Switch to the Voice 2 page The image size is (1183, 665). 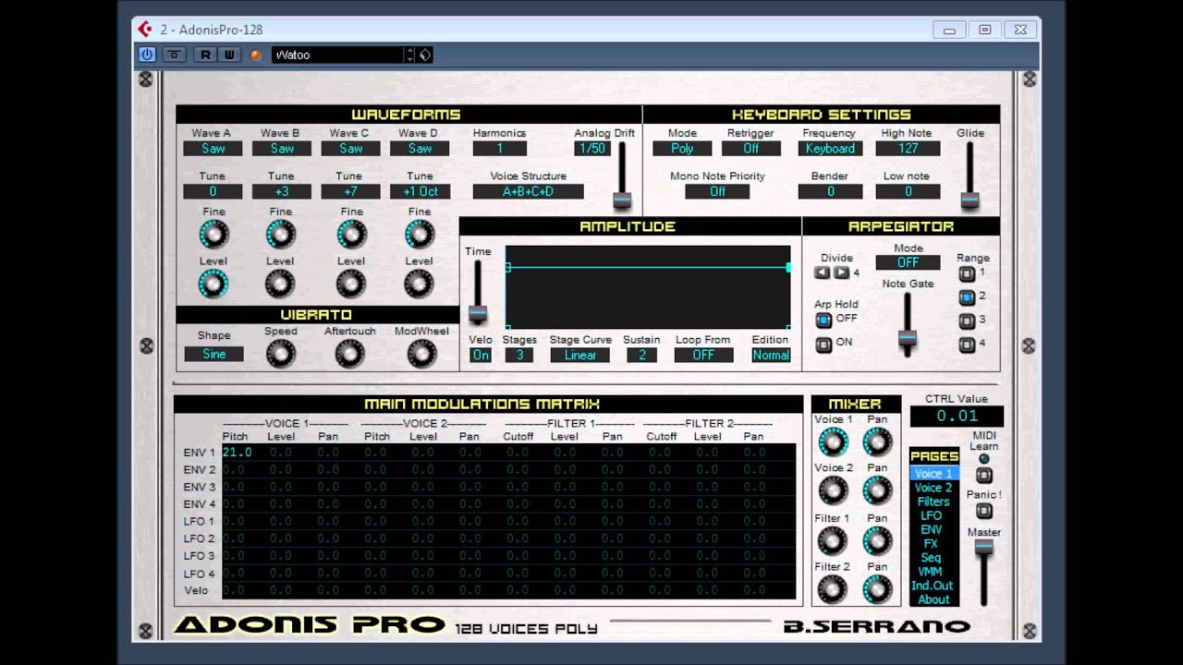(933, 488)
